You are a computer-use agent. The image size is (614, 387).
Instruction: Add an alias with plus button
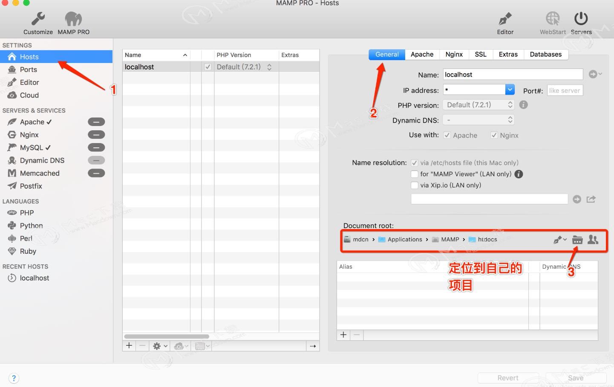[x=343, y=335]
